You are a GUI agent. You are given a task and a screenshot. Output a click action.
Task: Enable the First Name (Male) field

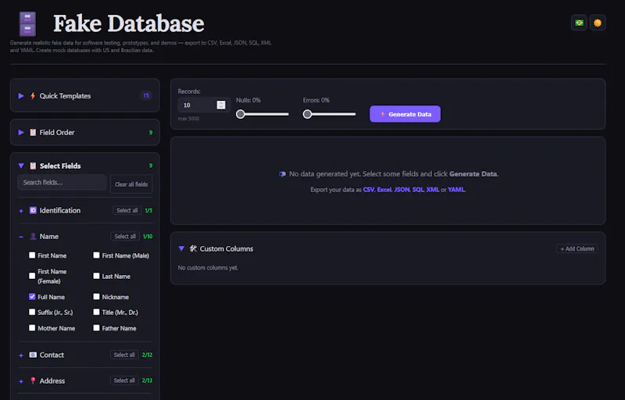tap(96, 255)
